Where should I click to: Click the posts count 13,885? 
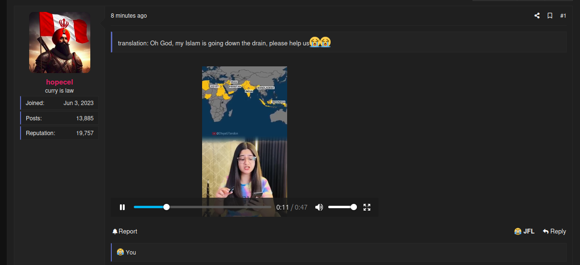85,118
